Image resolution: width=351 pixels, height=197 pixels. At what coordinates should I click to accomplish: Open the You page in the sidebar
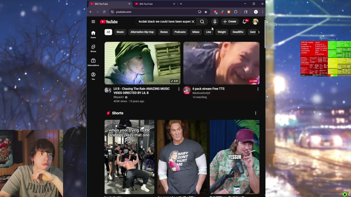[93, 76]
